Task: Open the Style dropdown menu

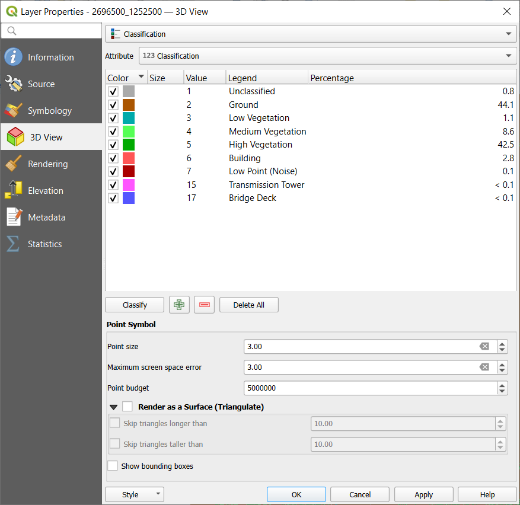Action: (135, 495)
